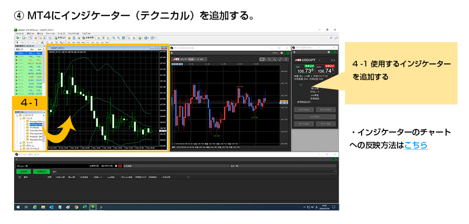Expand the オシレーター tree node
This screenshot has width=469, height=224.
pos(21,143)
